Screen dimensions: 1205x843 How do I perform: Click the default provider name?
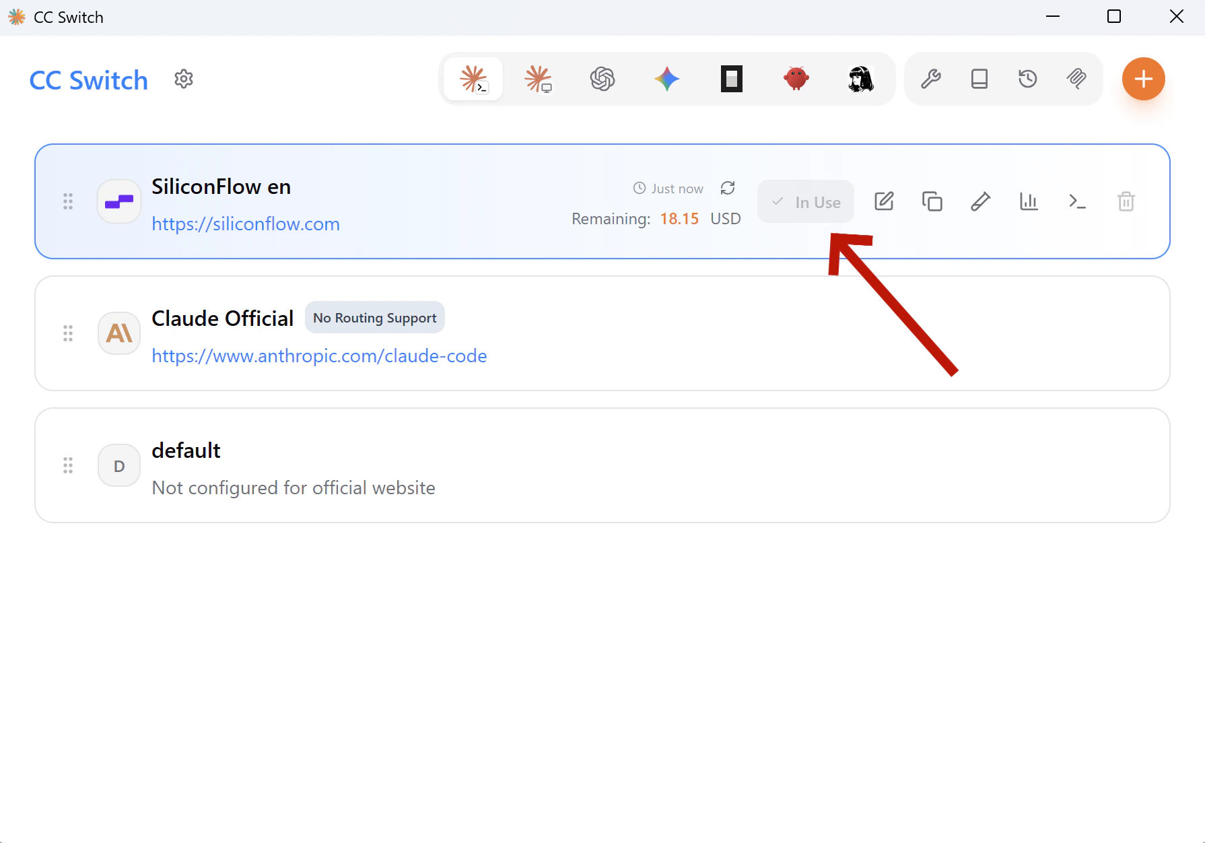(x=186, y=450)
